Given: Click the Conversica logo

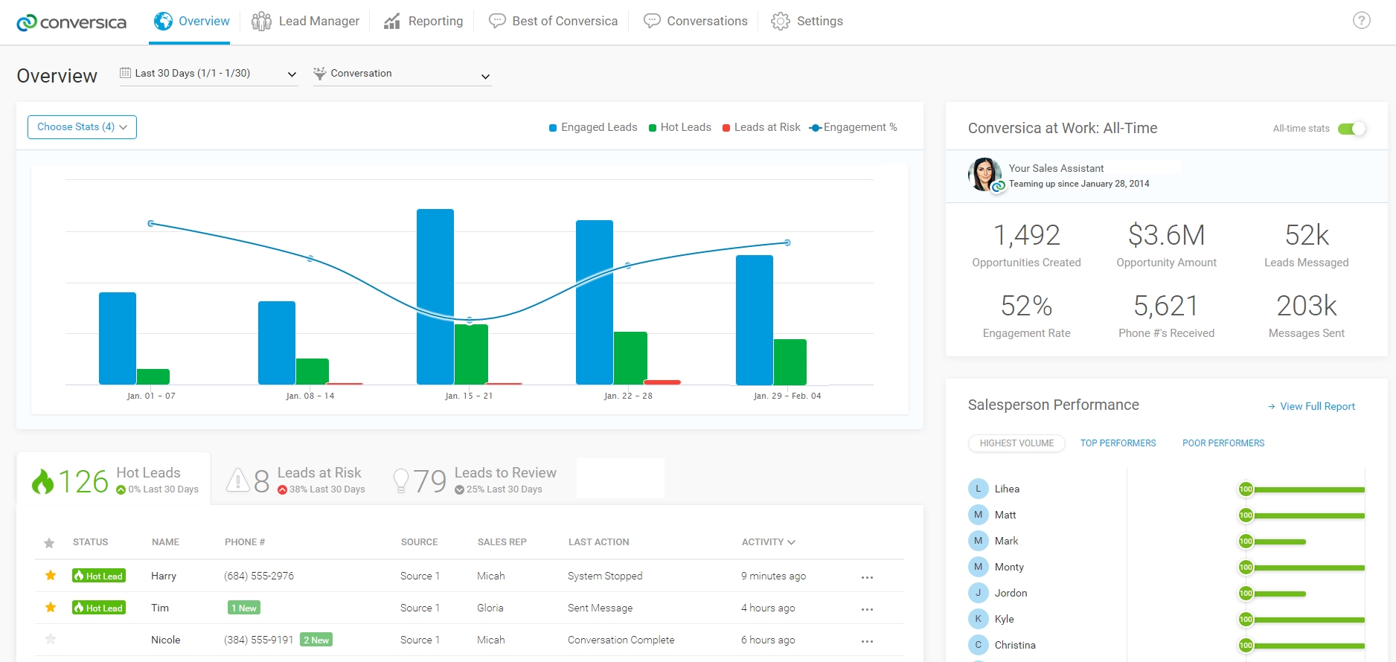Looking at the screenshot, I should 71,22.
